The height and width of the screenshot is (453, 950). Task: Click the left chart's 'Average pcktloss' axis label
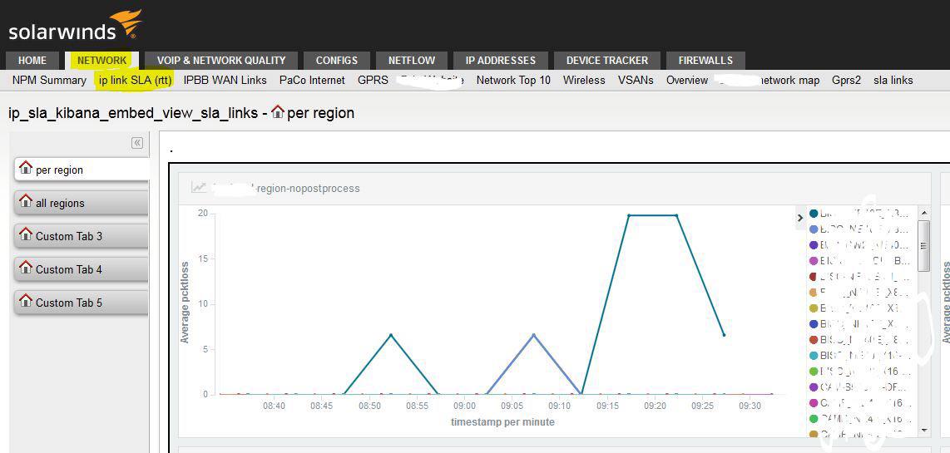pos(186,303)
